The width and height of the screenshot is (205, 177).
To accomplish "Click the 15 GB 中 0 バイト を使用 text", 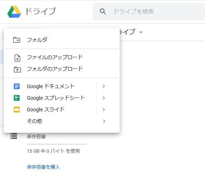I will [x=53, y=151].
